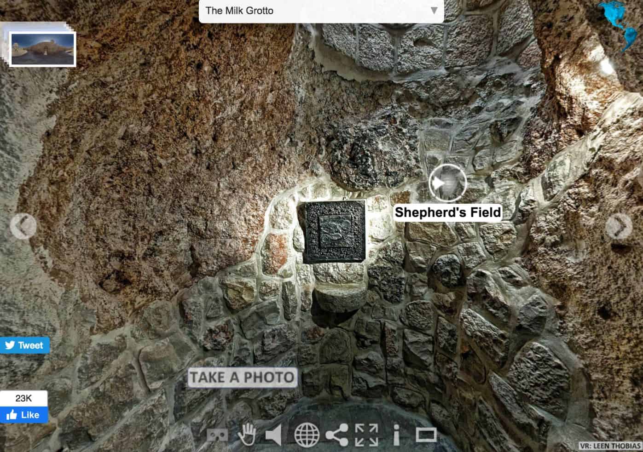This screenshot has width=643, height=452.
Task: Show tour information via the i icon
Action: tap(396, 435)
